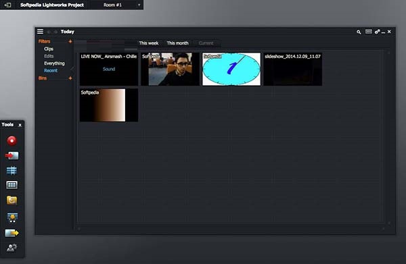Select the Clips filter
Image resolution: width=406 pixels, height=264 pixels.
(49, 49)
